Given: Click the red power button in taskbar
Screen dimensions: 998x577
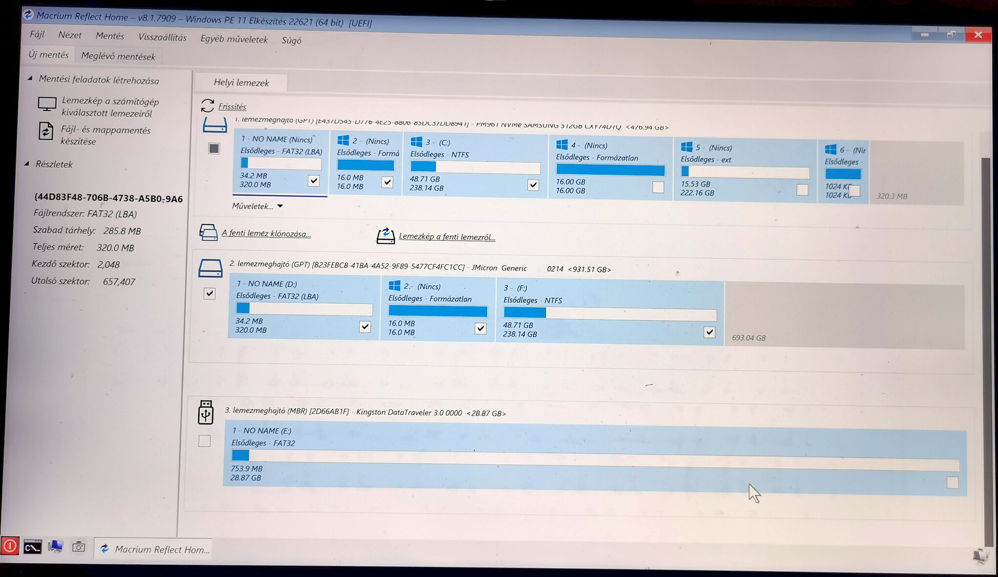Looking at the screenshot, I should click(x=10, y=546).
